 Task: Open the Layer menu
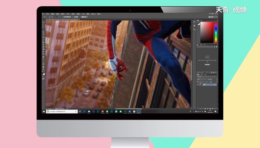pyautogui.click(x=63, y=14)
